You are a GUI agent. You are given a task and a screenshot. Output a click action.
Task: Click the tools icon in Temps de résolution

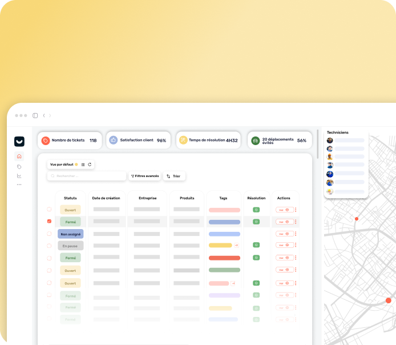tap(183, 140)
